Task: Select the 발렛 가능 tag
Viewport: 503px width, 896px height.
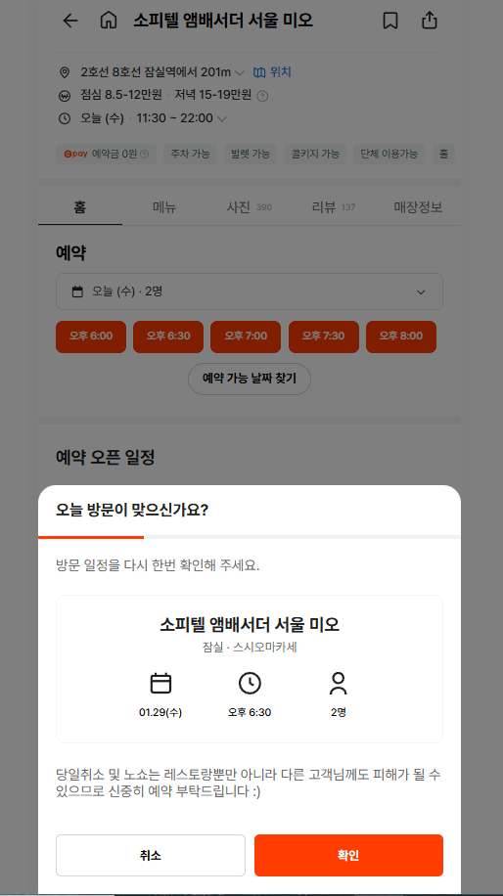Action: point(251,154)
